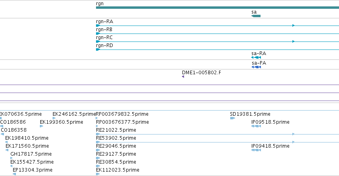339x176 pixels.
Task: Click the sa-RA transcript glyph
Action: pos(256,57)
